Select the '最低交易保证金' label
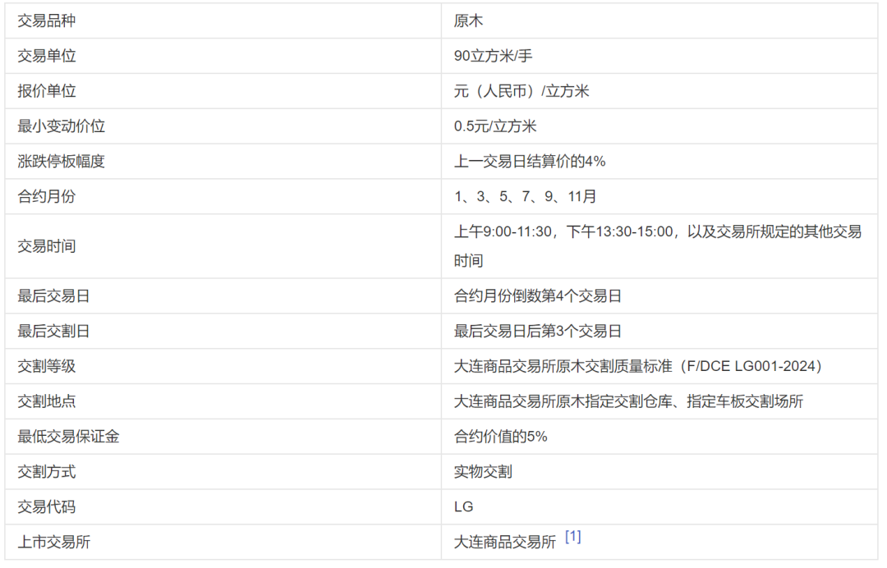The image size is (887, 568). pyautogui.click(x=68, y=437)
